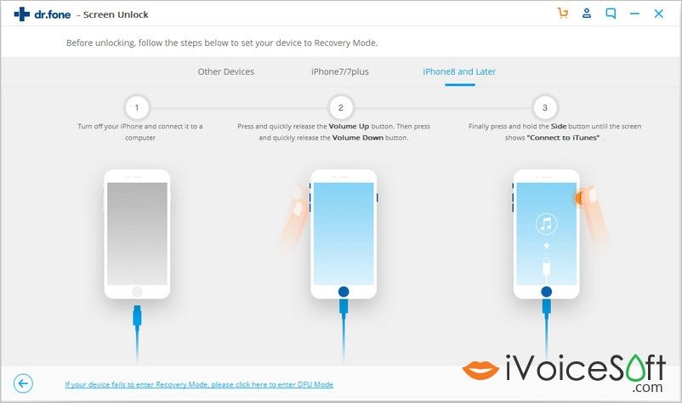Click the Connect to iTunes phone illustration
This screenshot has height=403, width=682.
546,234
